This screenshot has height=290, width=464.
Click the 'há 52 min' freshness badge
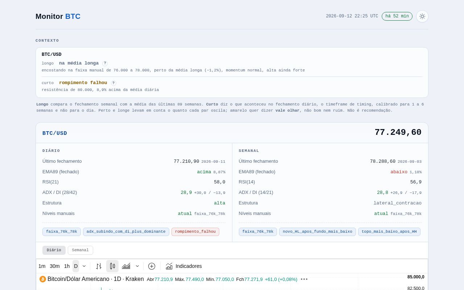click(397, 16)
